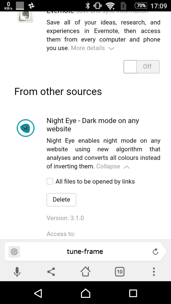Expand 'More details' for Evernote
This screenshot has height=304, width=171.
(x=88, y=48)
